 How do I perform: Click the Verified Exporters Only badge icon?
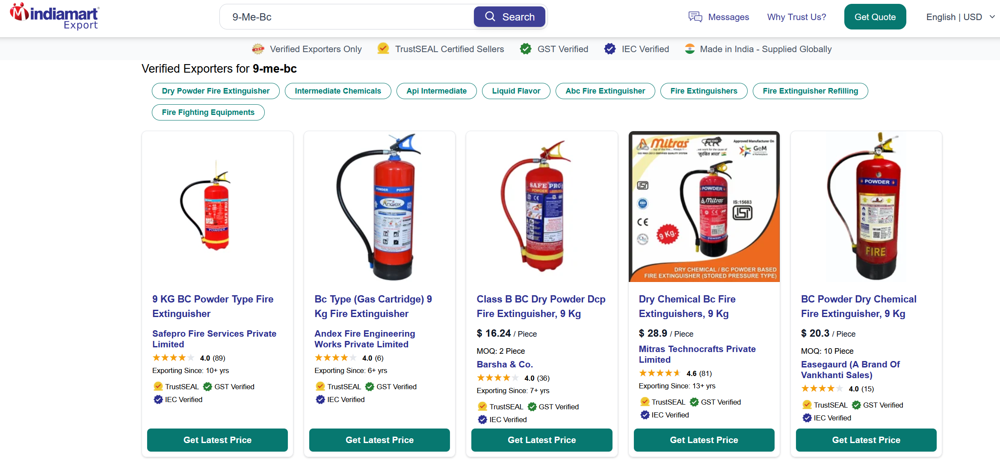point(258,49)
